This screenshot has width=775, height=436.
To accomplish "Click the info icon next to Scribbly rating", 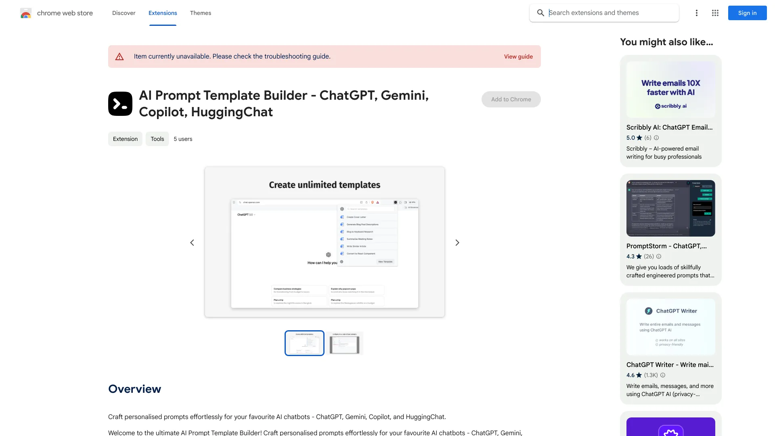I will pos(656,138).
